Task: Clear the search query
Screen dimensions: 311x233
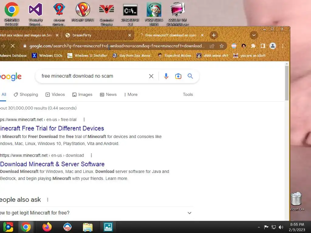Action: click(x=151, y=76)
